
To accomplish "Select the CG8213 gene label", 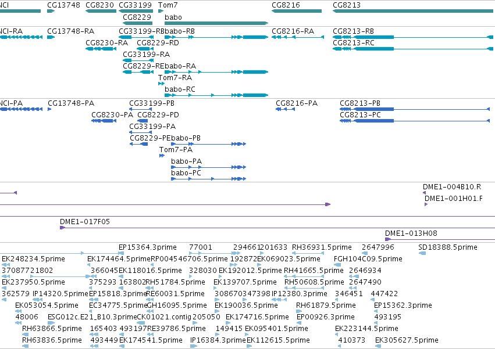I will (x=347, y=5).
